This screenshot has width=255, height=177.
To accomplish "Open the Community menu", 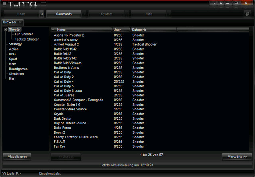I will 64,14.
